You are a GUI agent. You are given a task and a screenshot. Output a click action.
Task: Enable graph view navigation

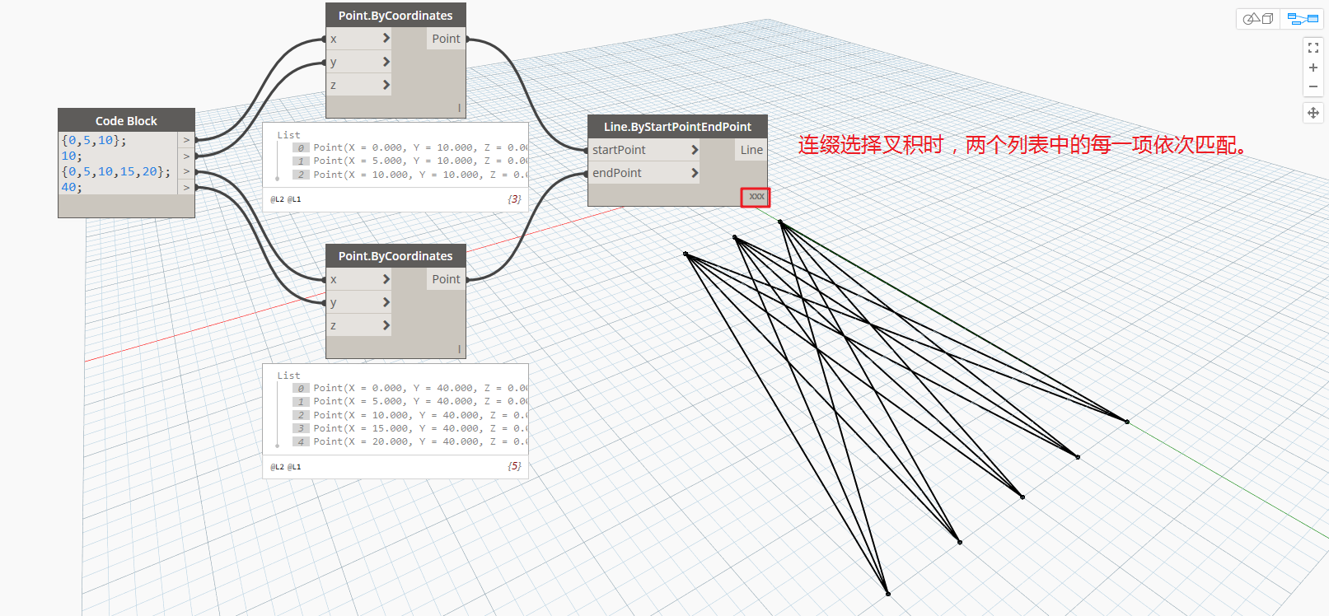click(1303, 18)
